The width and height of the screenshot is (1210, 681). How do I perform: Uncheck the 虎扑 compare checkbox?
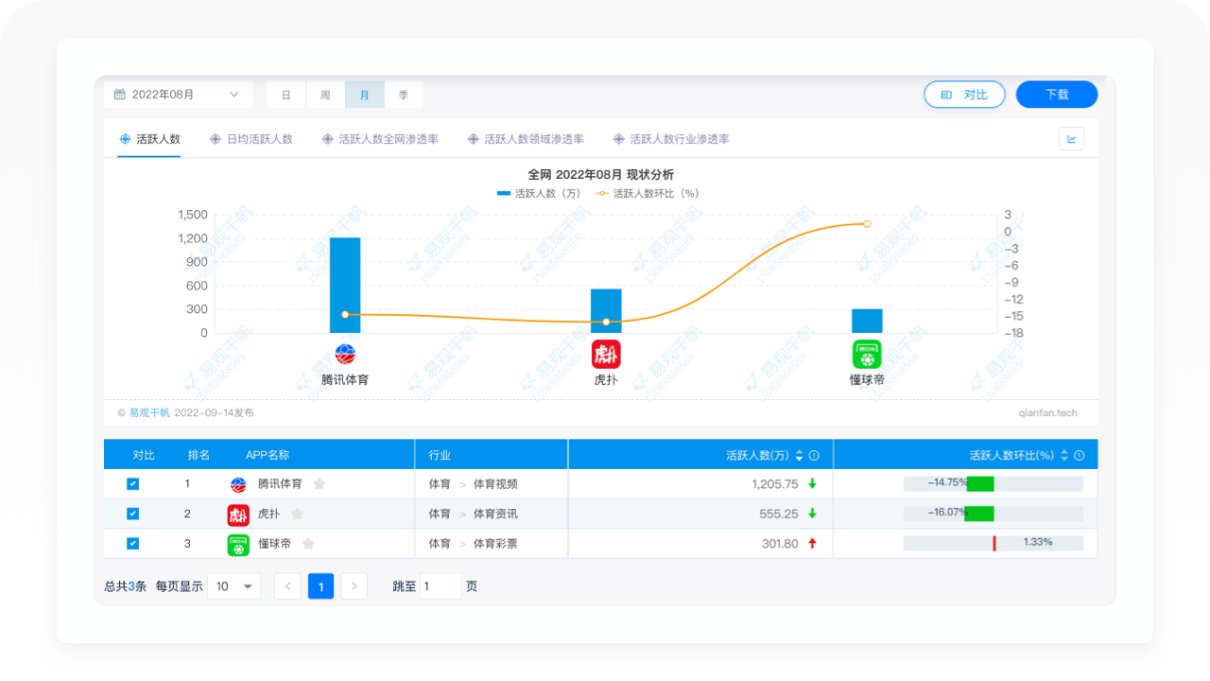[x=133, y=514]
